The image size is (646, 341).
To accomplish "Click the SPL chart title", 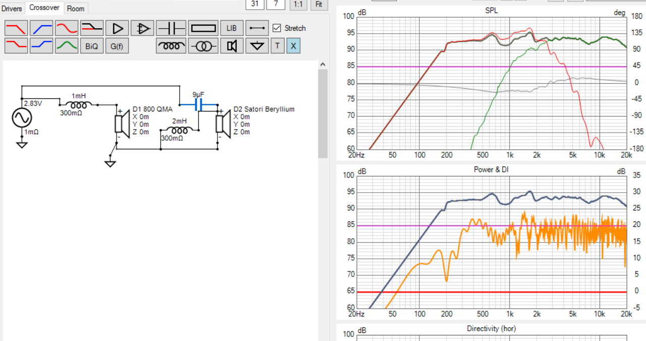I will coord(491,11).
